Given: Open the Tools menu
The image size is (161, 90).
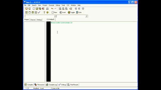Looking at the screenshot, I should (63, 5).
